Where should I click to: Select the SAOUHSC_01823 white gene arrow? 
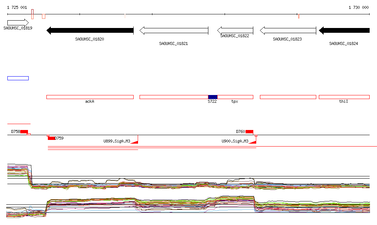pyautogui.click(x=288, y=31)
